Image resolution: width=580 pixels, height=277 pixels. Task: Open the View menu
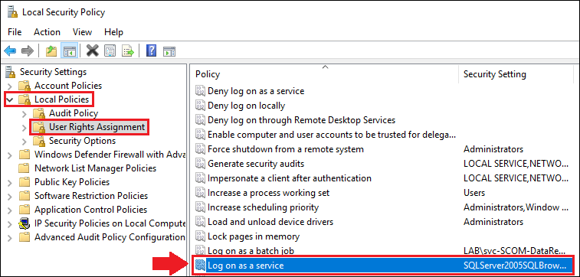point(82,32)
